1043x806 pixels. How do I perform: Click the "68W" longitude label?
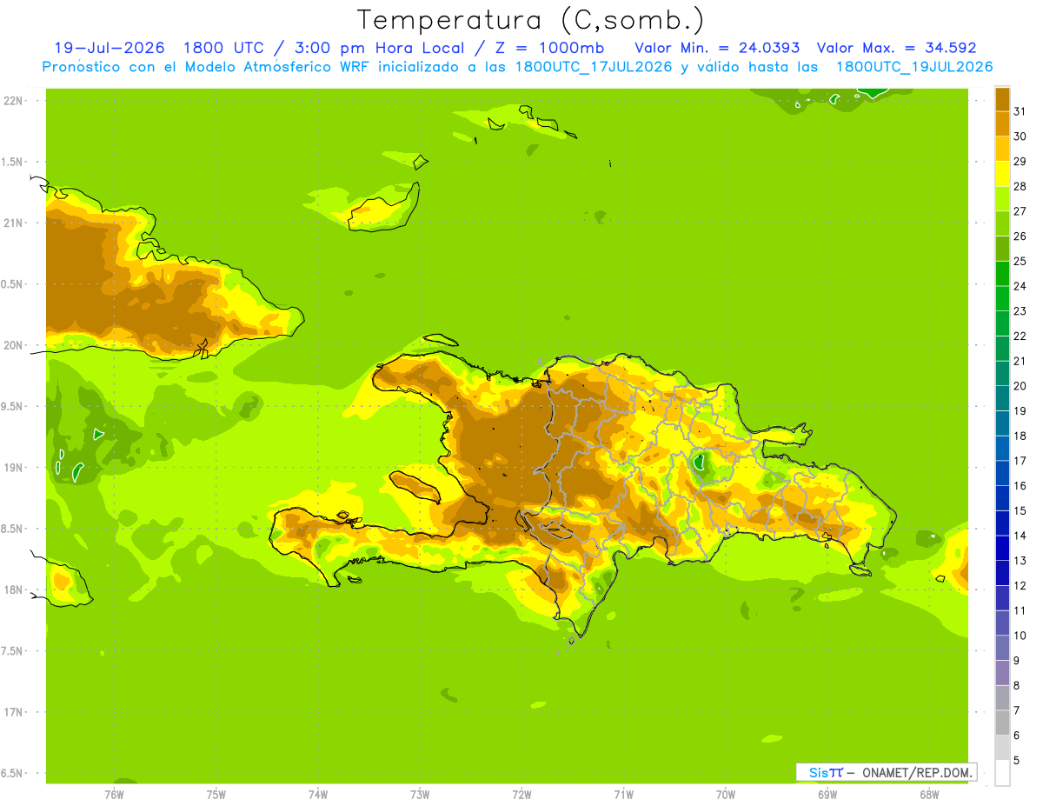929,795
